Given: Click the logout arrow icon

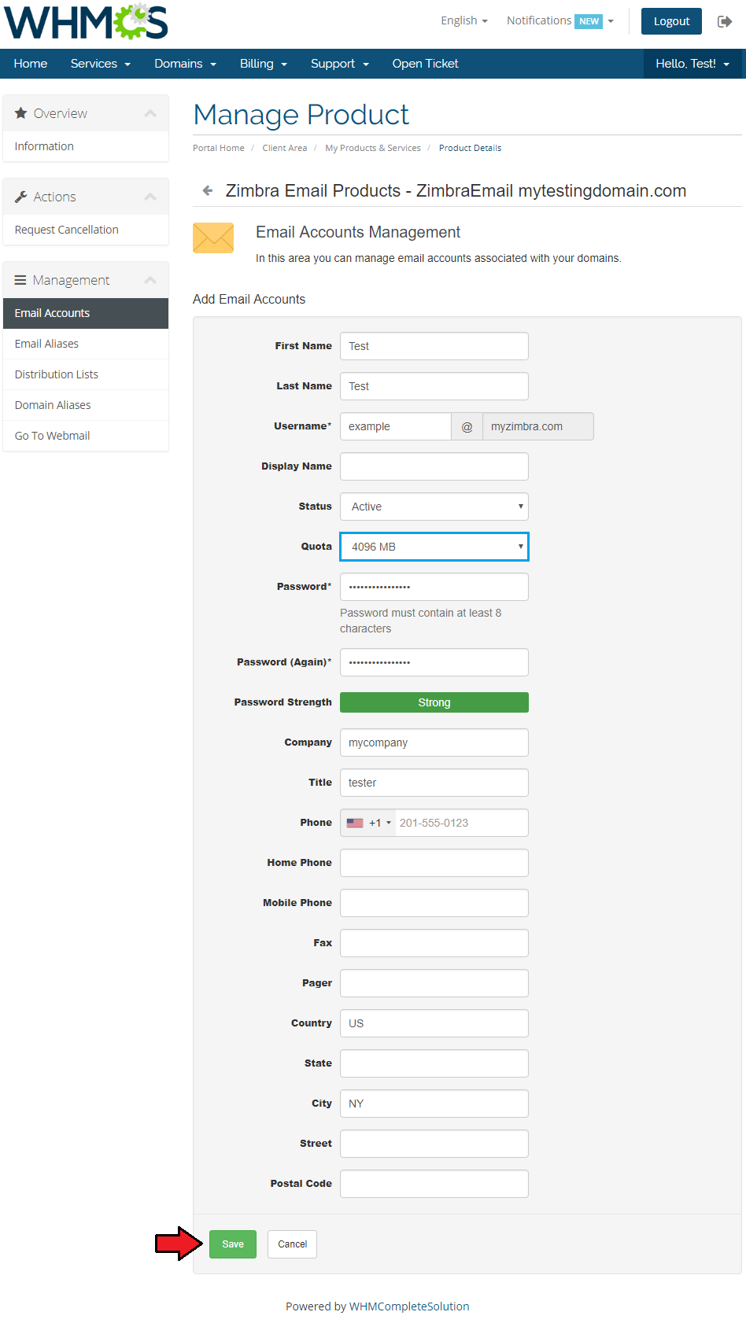Looking at the screenshot, I should click(x=725, y=21).
